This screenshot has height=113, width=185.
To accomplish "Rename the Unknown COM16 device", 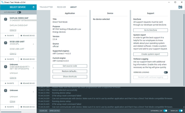I will [x=27, y=83].
